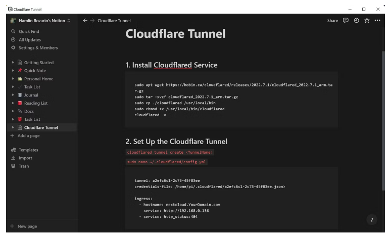389x236 pixels.
Task: Open the page updates clock icon
Action: 356,20
